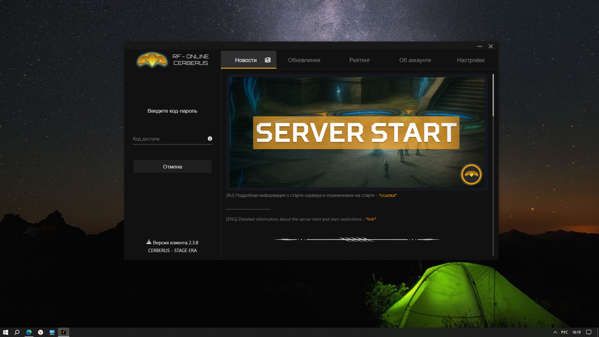Open Microsoft Edge from the taskbar
The height and width of the screenshot is (337, 599).
pos(29,332)
